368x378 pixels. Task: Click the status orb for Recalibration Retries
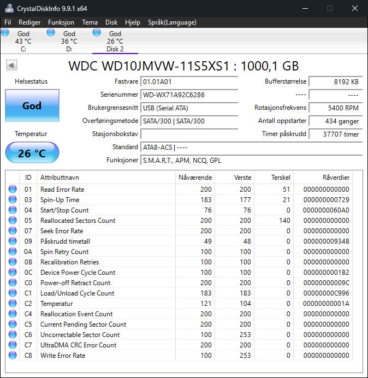13,262
